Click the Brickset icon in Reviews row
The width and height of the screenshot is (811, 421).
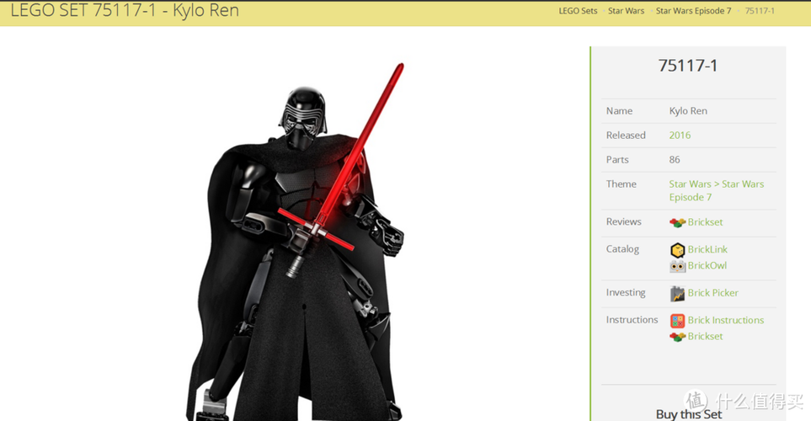click(677, 222)
